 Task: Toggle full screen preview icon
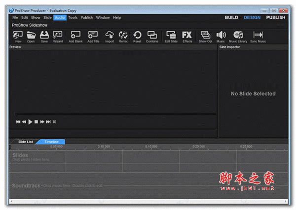point(55,122)
